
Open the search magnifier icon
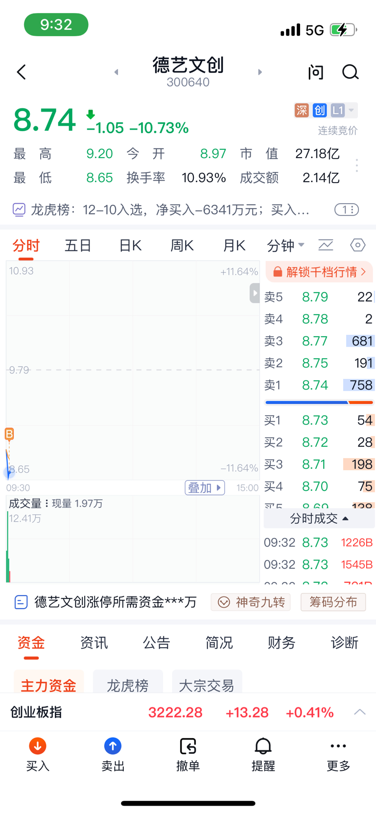pyautogui.click(x=350, y=72)
